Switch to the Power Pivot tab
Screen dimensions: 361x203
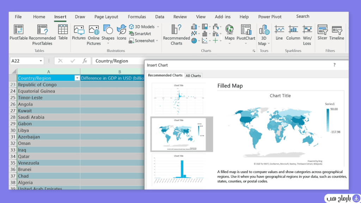tap(270, 17)
